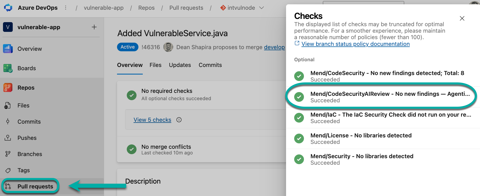
Task: Expand the intvulnode repository dropdown
Action: coord(261,8)
